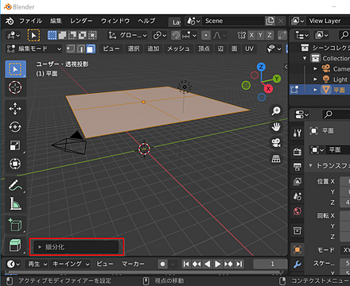Select the Annotate pencil tool
This screenshot has height=286, width=350.
15,185
